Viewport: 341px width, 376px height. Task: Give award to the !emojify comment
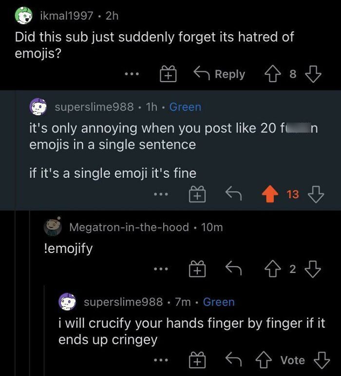click(197, 268)
